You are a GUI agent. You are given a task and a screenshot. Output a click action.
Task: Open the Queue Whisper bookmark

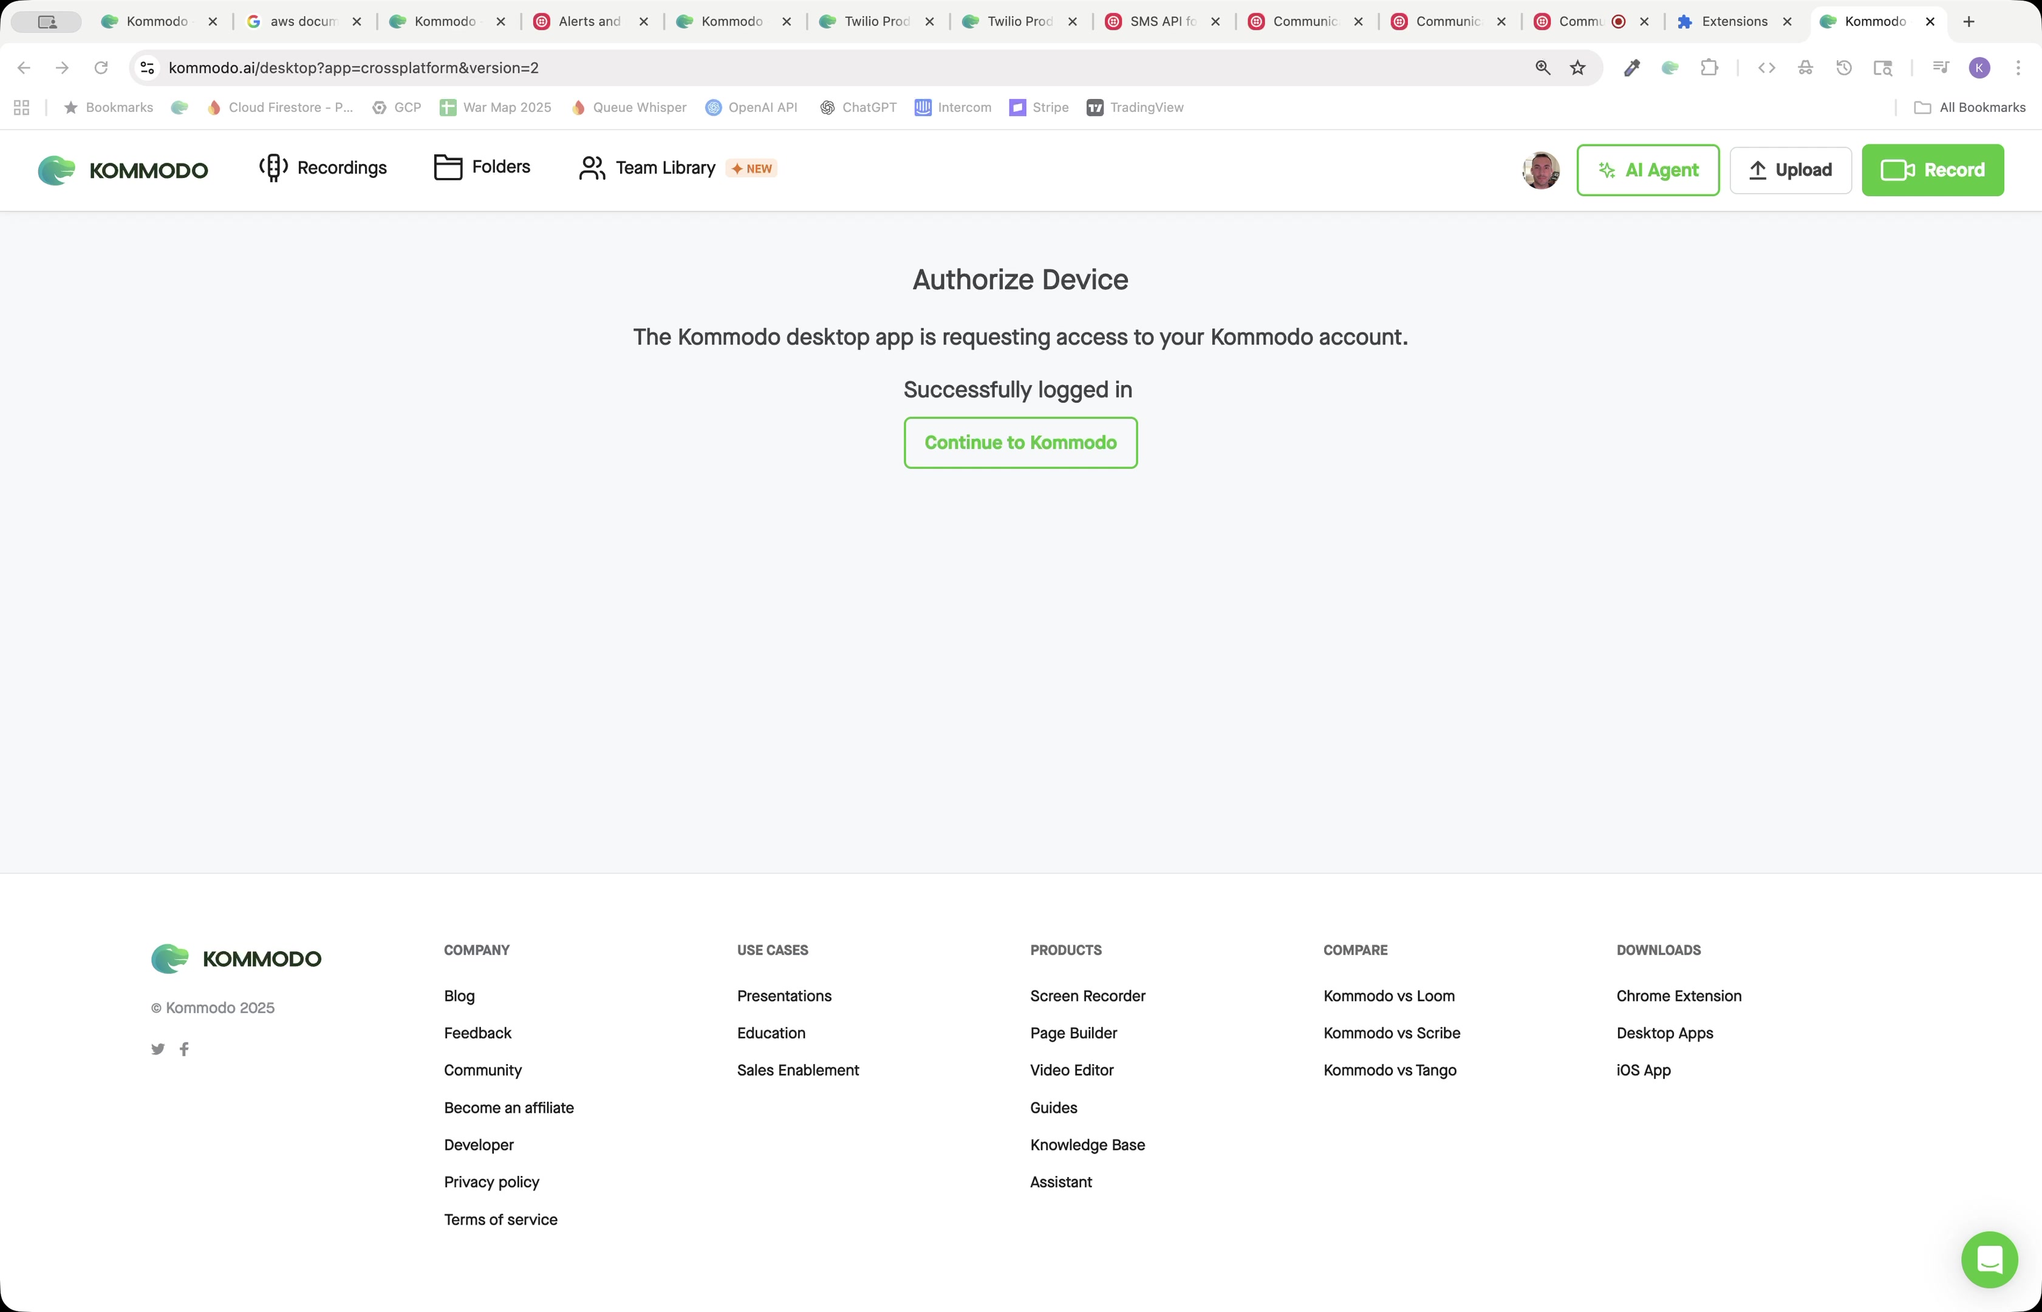click(628, 108)
